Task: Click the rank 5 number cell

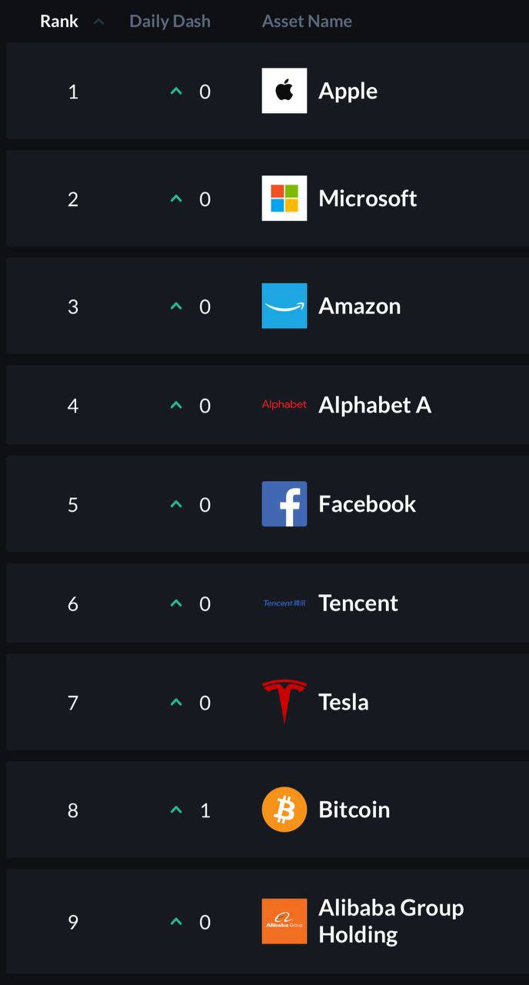Action: [x=73, y=505]
